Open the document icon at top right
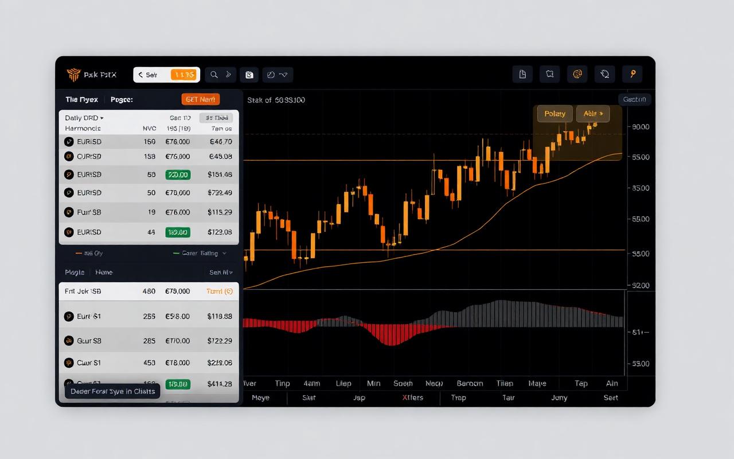The width and height of the screenshot is (734, 459). (x=522, y=74)
